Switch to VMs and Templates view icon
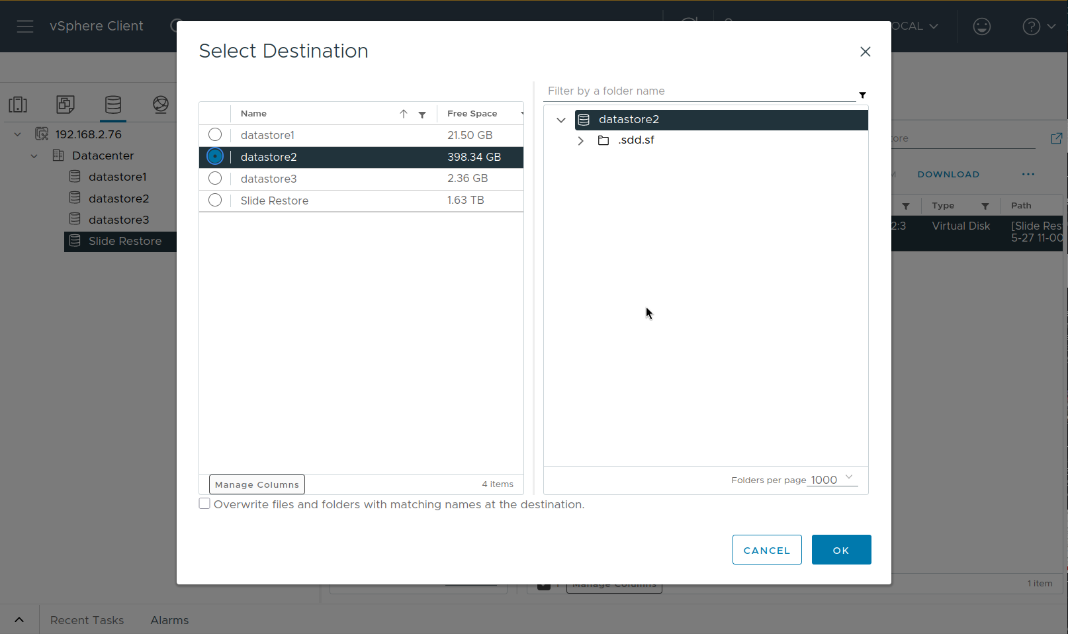The image size is (1068, 634). [x=66, y=105]
